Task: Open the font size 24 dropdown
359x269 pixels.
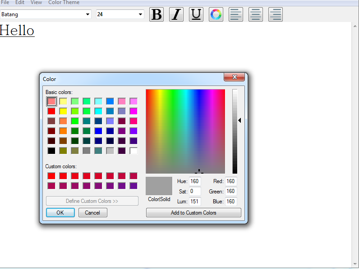Action: click(140, 14)
